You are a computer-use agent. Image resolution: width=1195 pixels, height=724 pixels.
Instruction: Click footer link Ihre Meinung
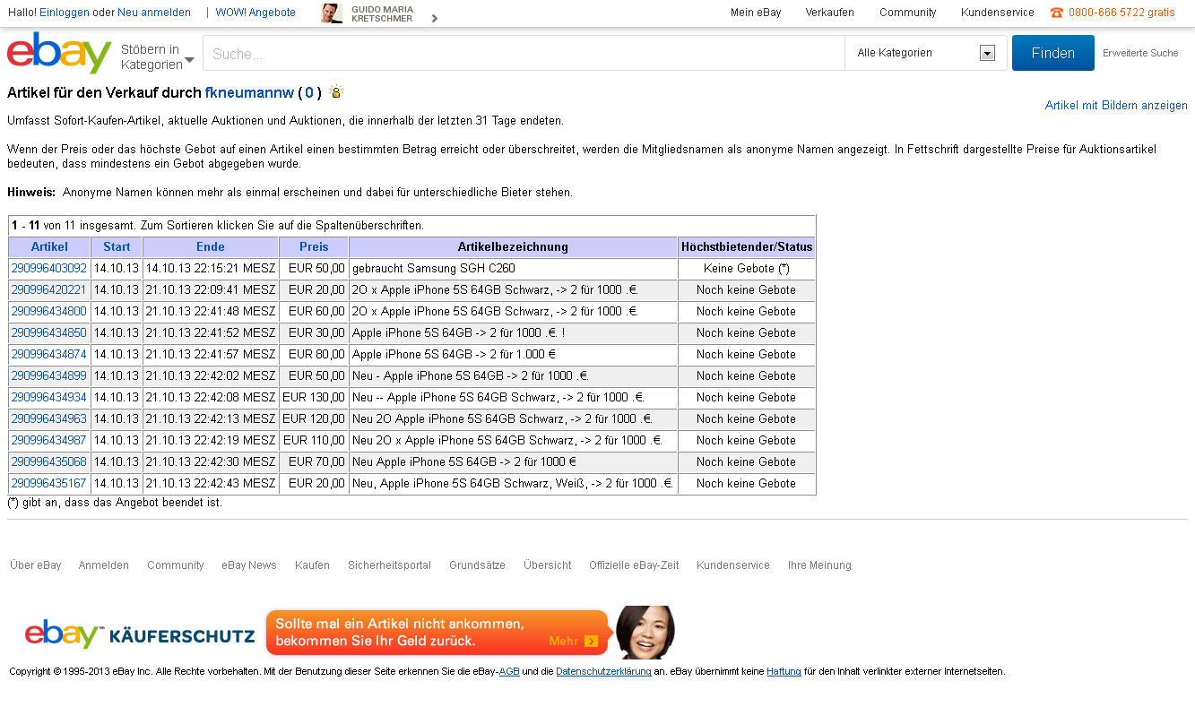819,565
